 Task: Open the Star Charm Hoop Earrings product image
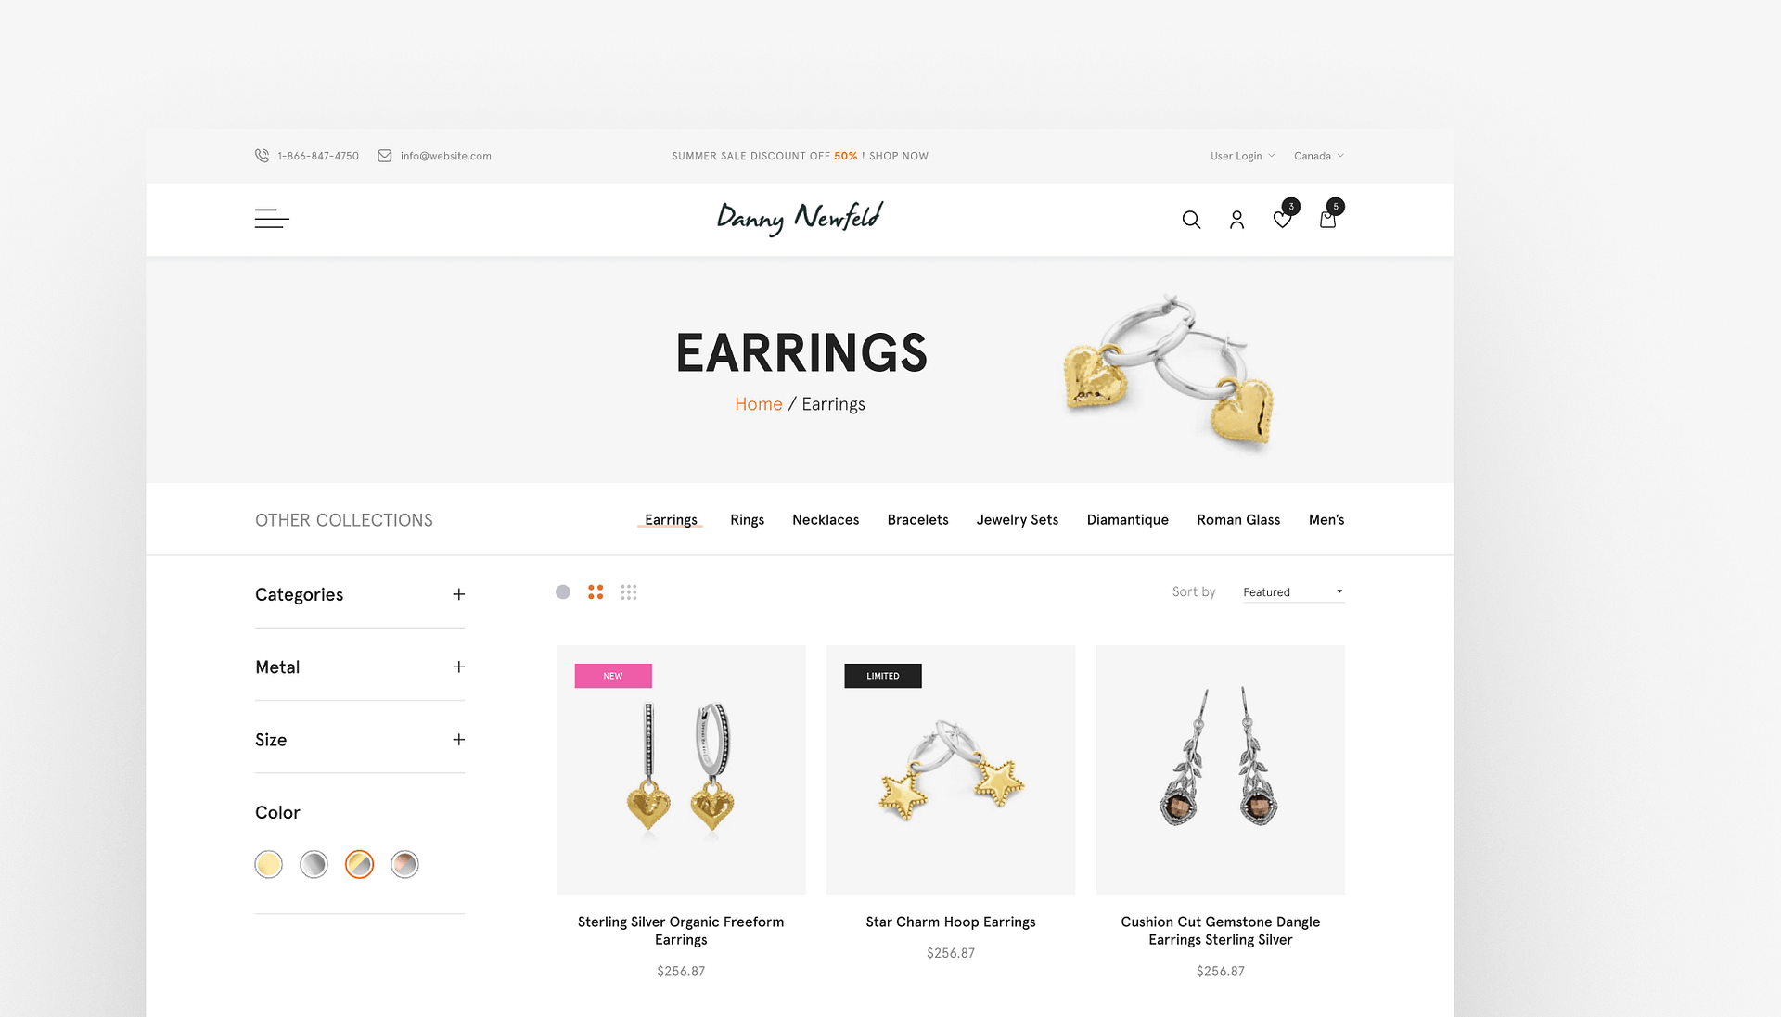[x=951, y=769]
